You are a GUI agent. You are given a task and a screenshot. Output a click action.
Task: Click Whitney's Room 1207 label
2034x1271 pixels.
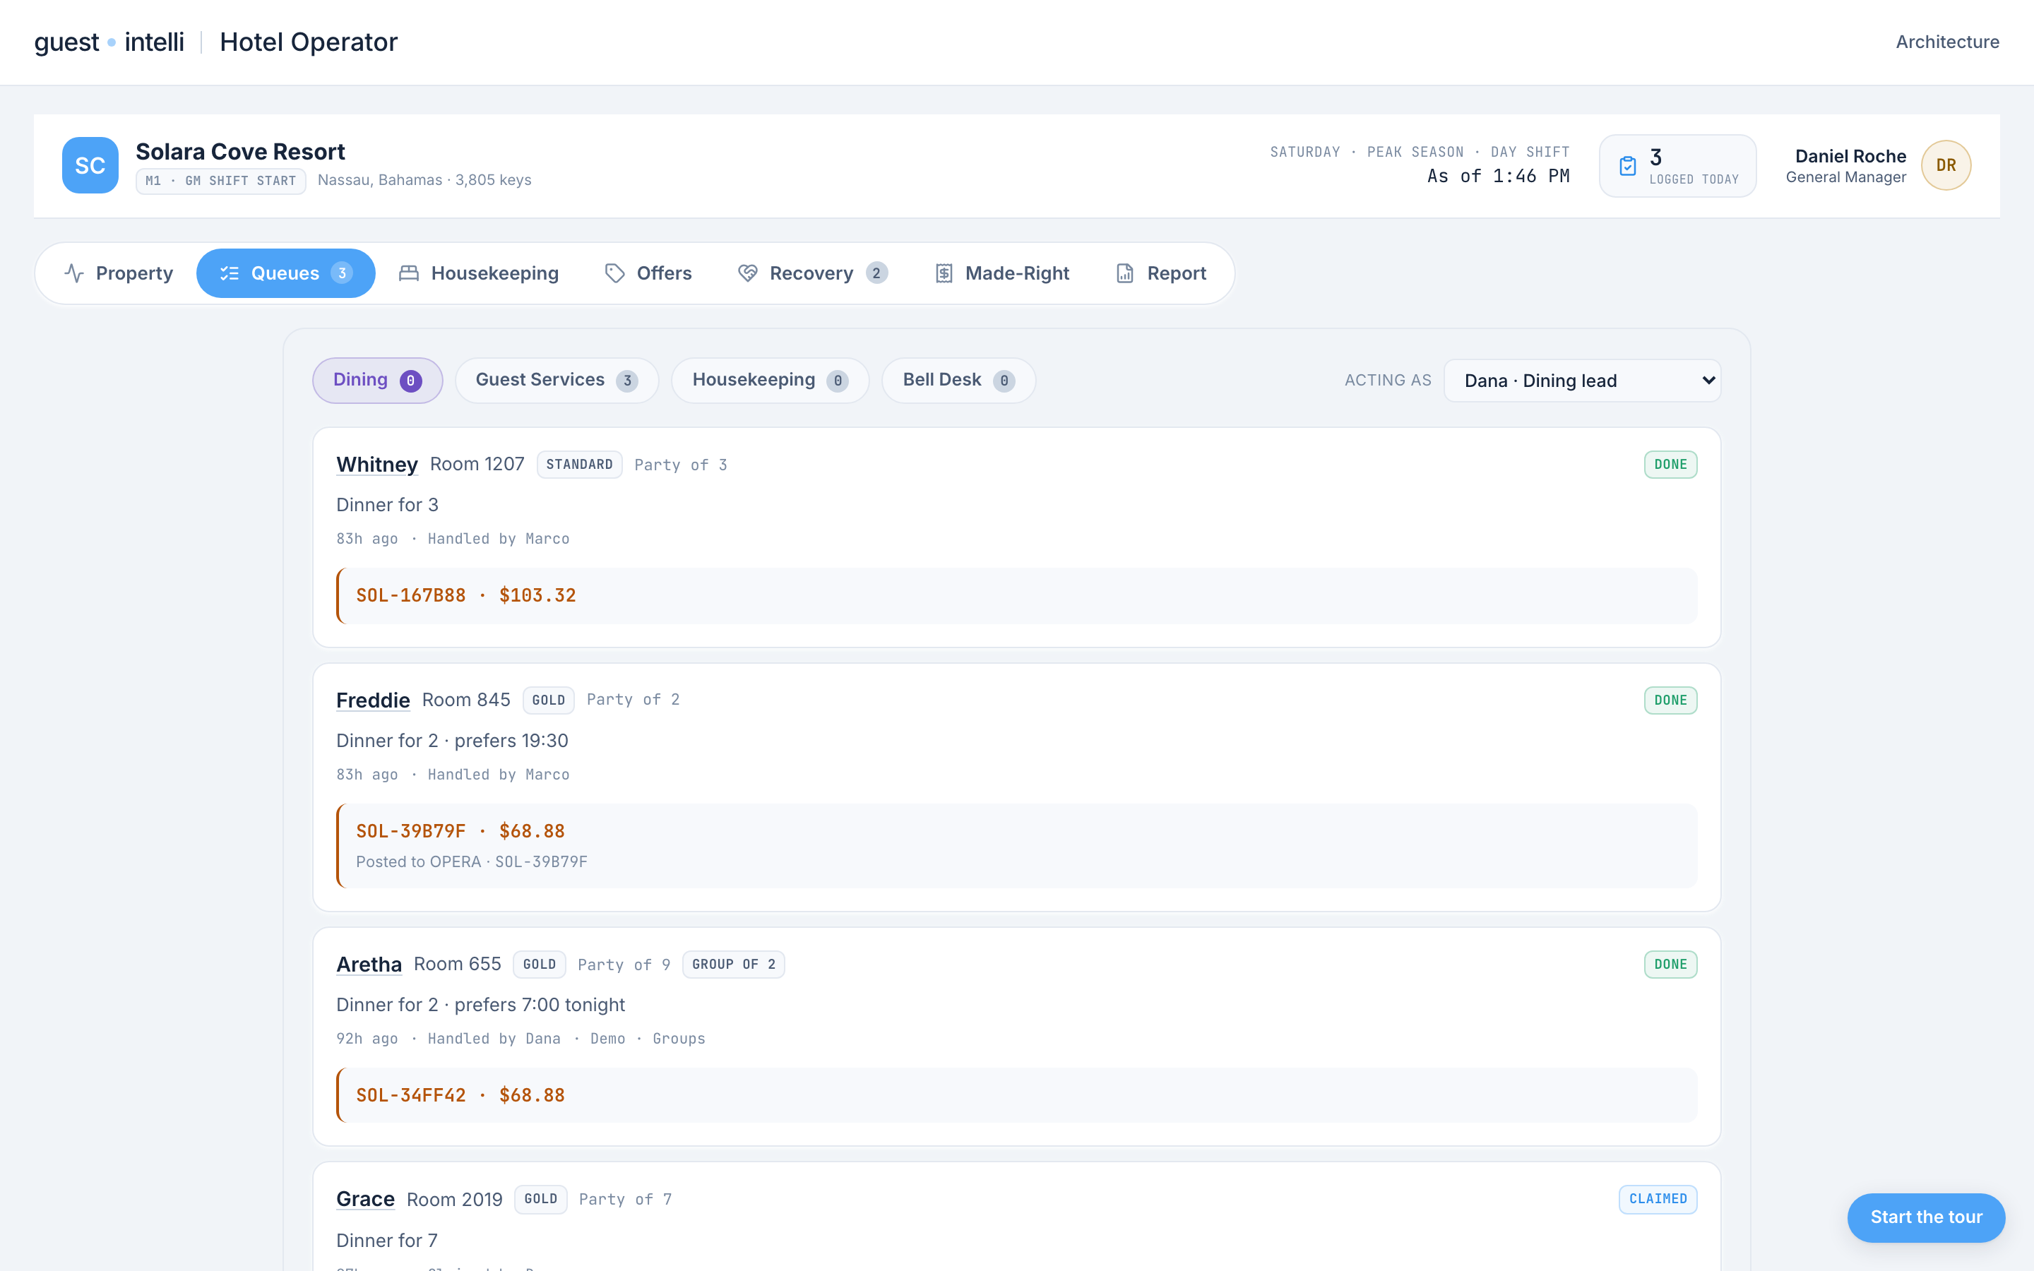(477, 464)
